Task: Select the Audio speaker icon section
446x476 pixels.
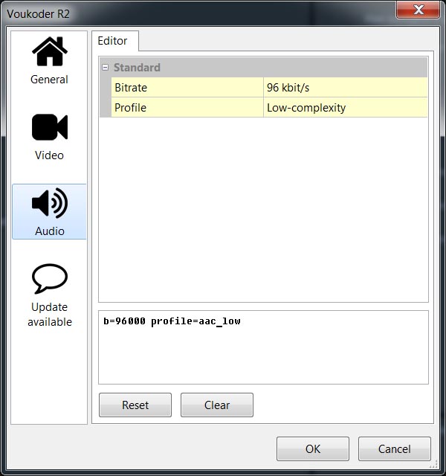Action: (x=50, y=203)
